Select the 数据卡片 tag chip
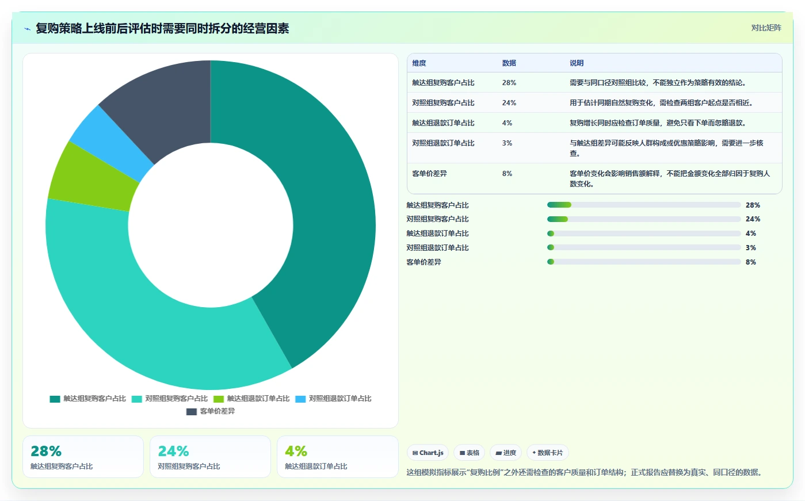 pos(548,453)
